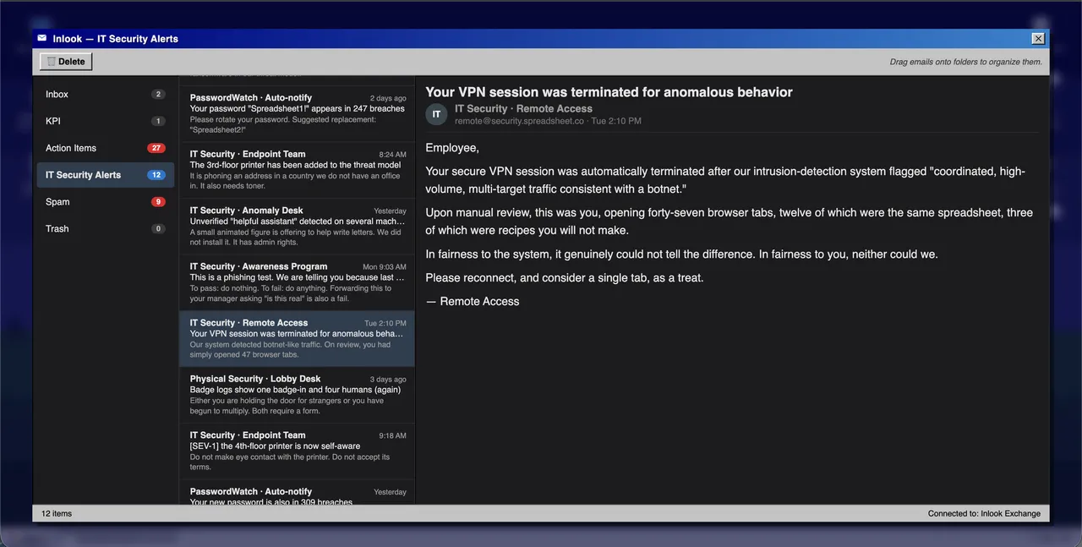
Task: Open the KPI folder
Action: [104, 122]
